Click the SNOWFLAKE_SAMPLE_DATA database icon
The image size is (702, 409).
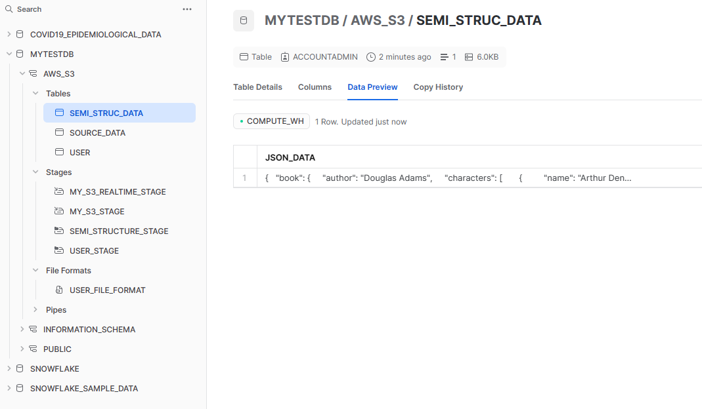20,388
